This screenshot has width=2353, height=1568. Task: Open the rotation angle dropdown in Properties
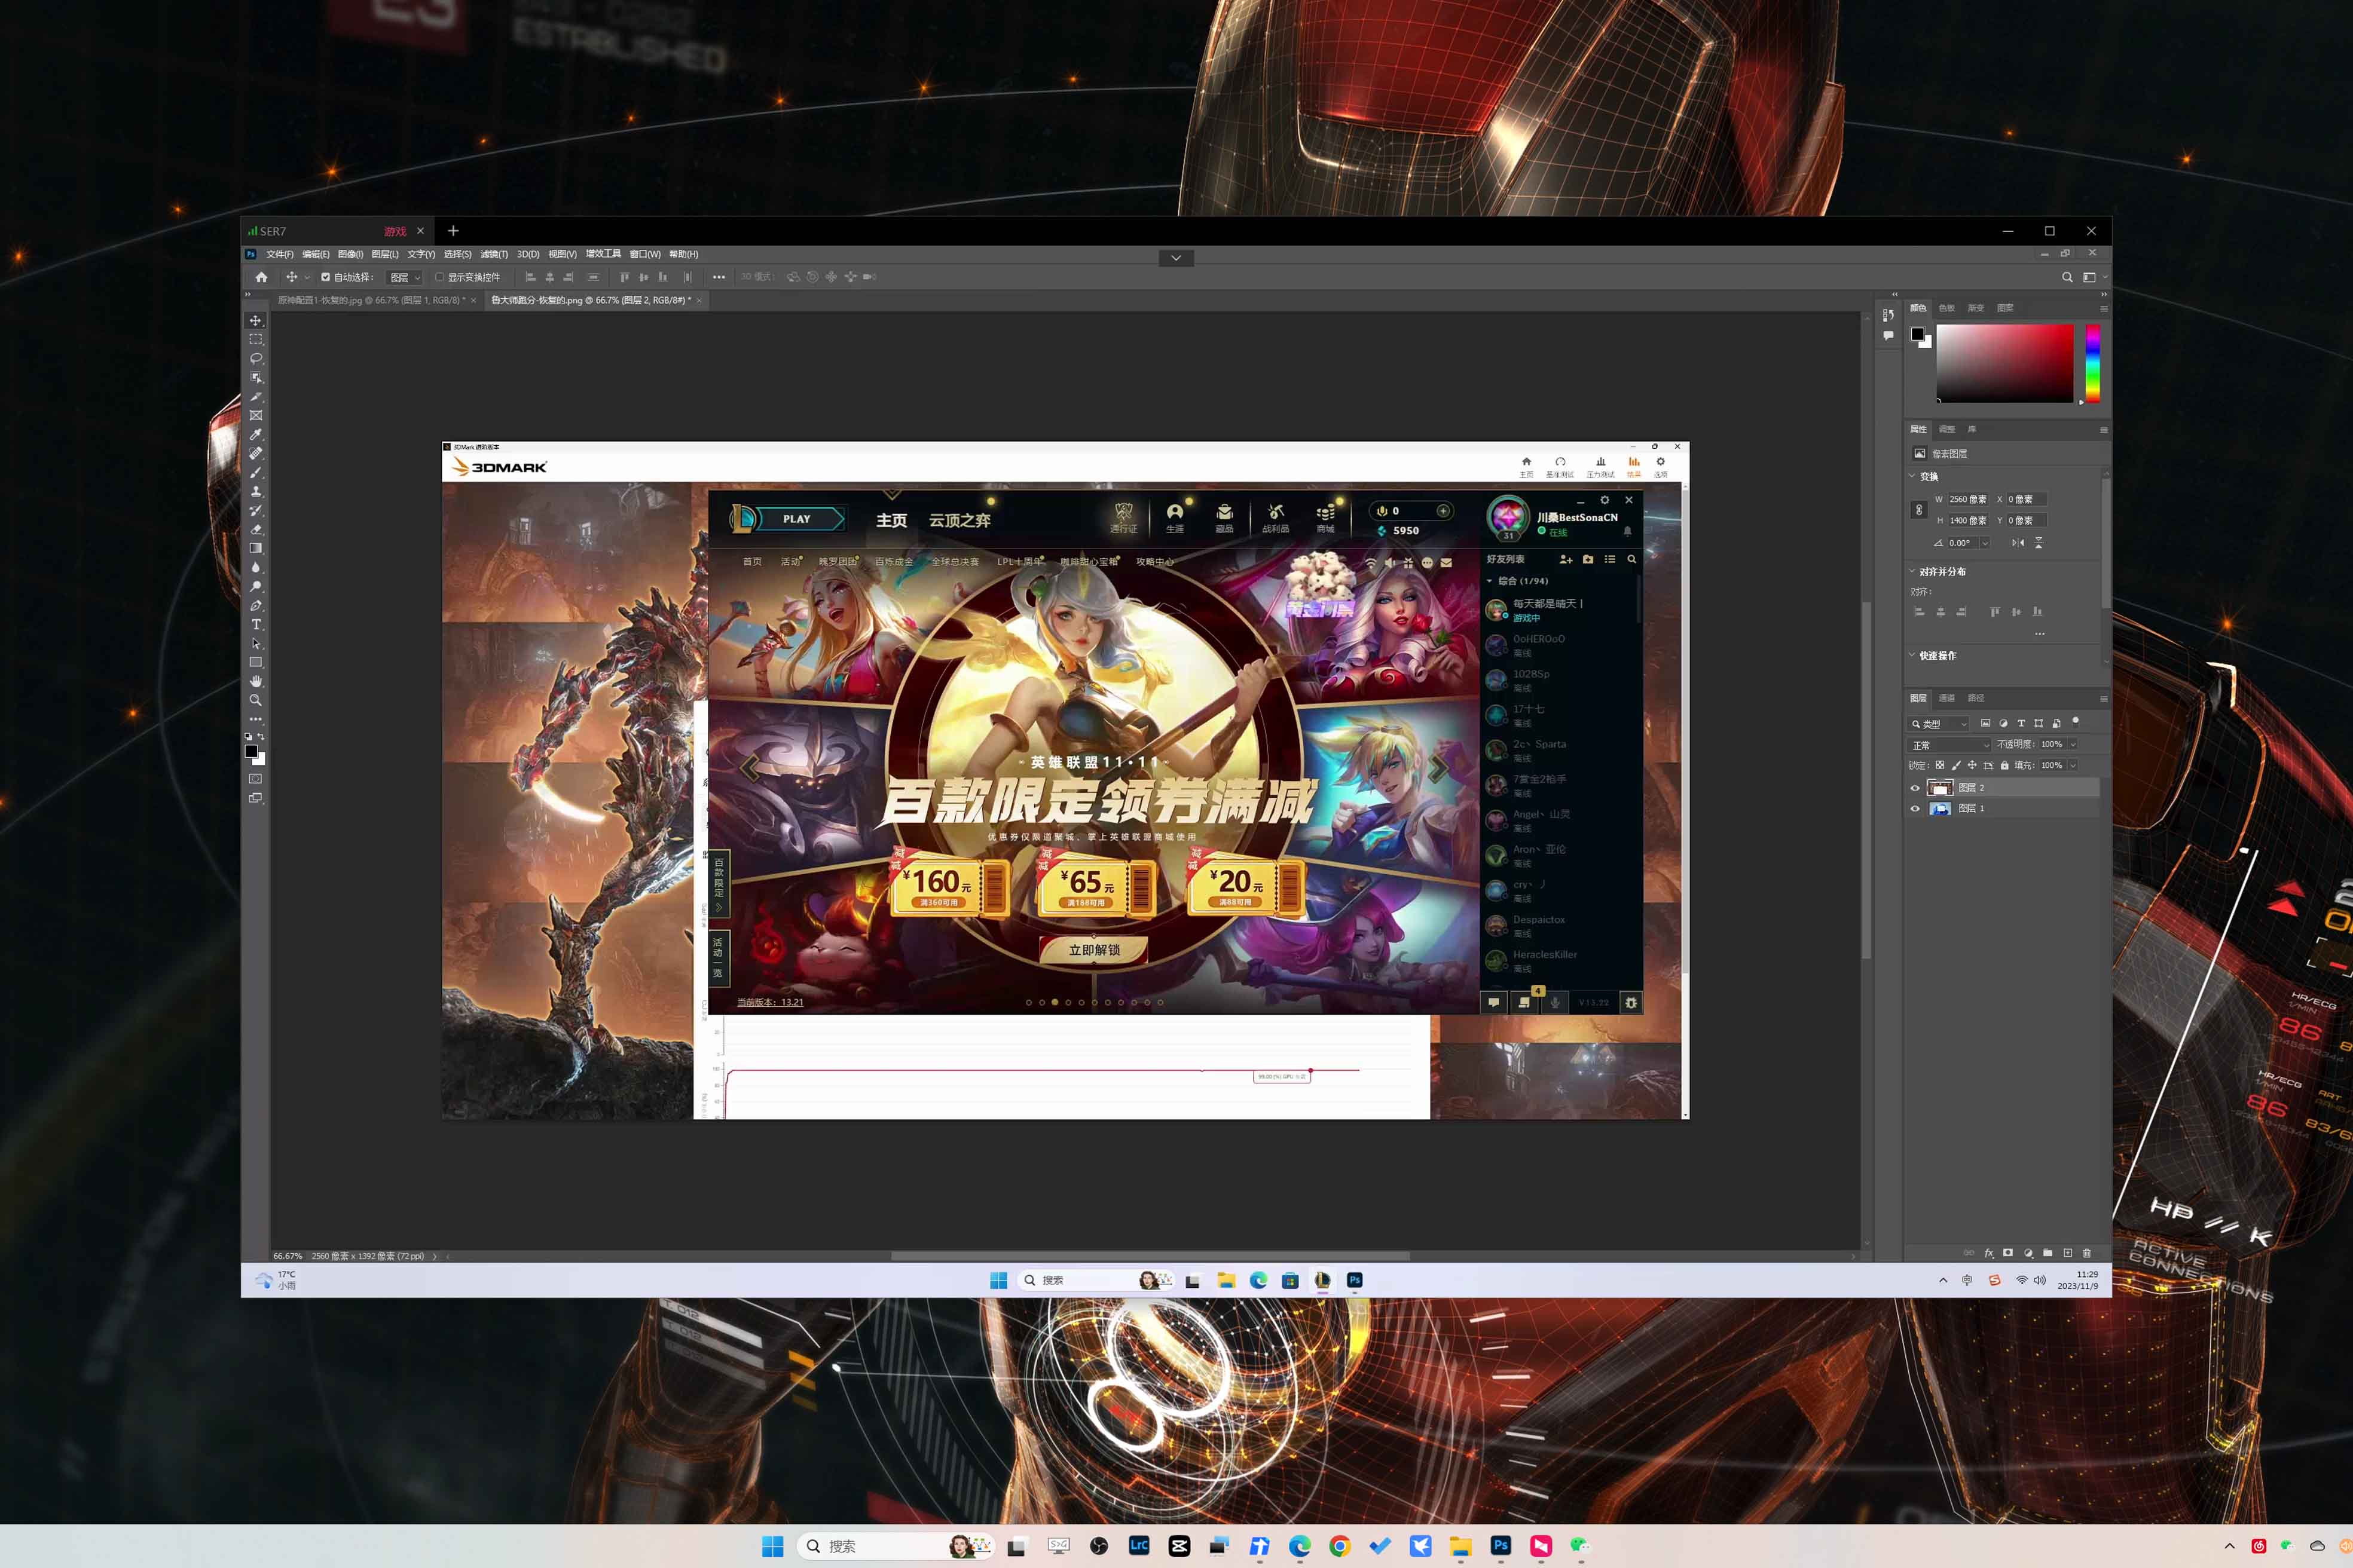pyautogui.click(x=1984, y=543)
